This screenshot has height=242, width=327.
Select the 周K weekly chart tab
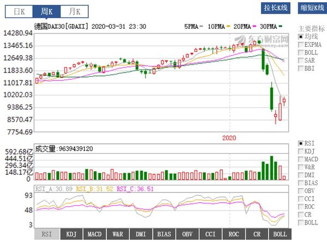pos(46,11)
